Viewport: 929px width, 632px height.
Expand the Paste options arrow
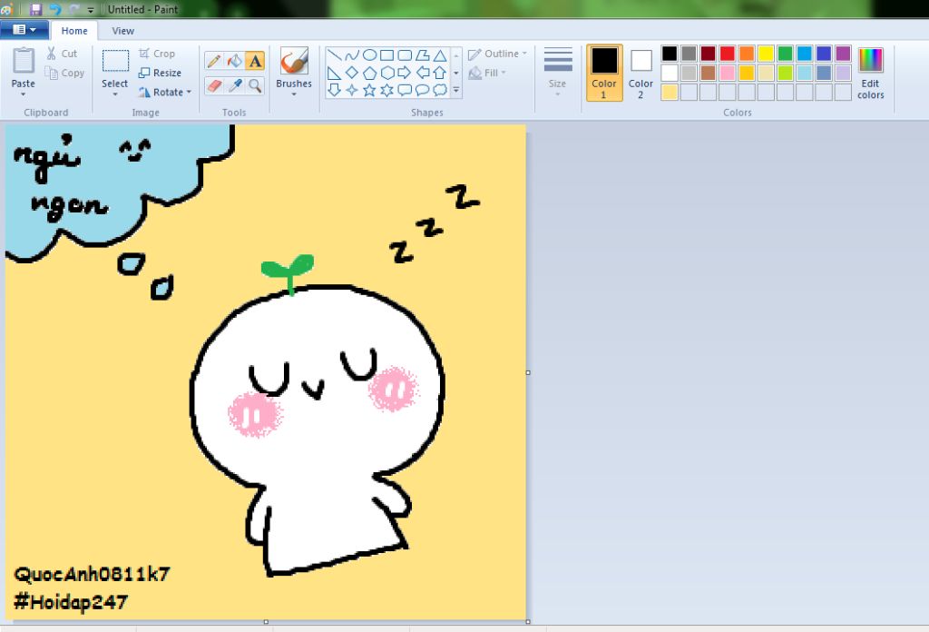(x=23, y=94)
